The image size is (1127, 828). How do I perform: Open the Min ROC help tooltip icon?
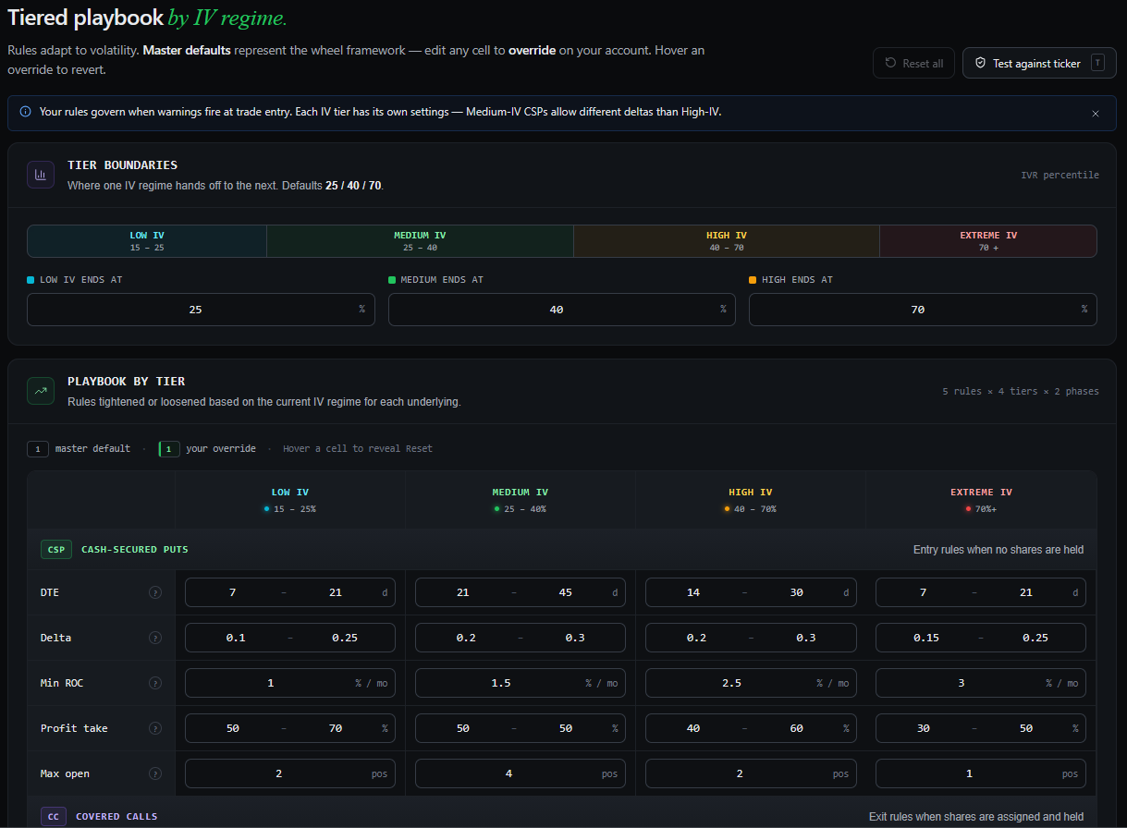(155, 683)
